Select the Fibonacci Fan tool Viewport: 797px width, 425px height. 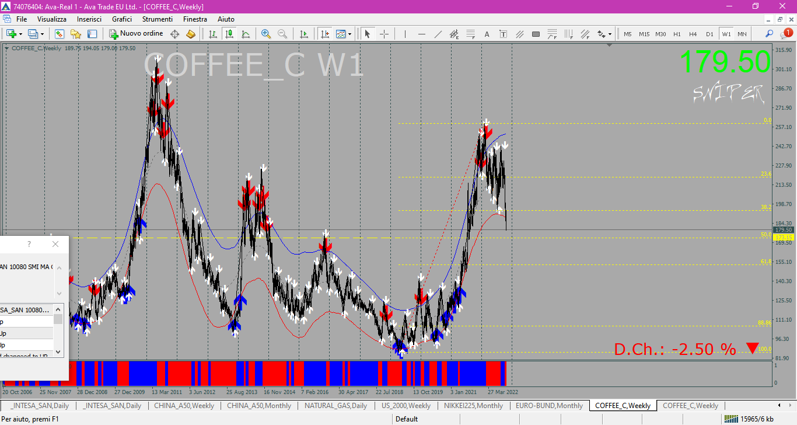[585, 34]
